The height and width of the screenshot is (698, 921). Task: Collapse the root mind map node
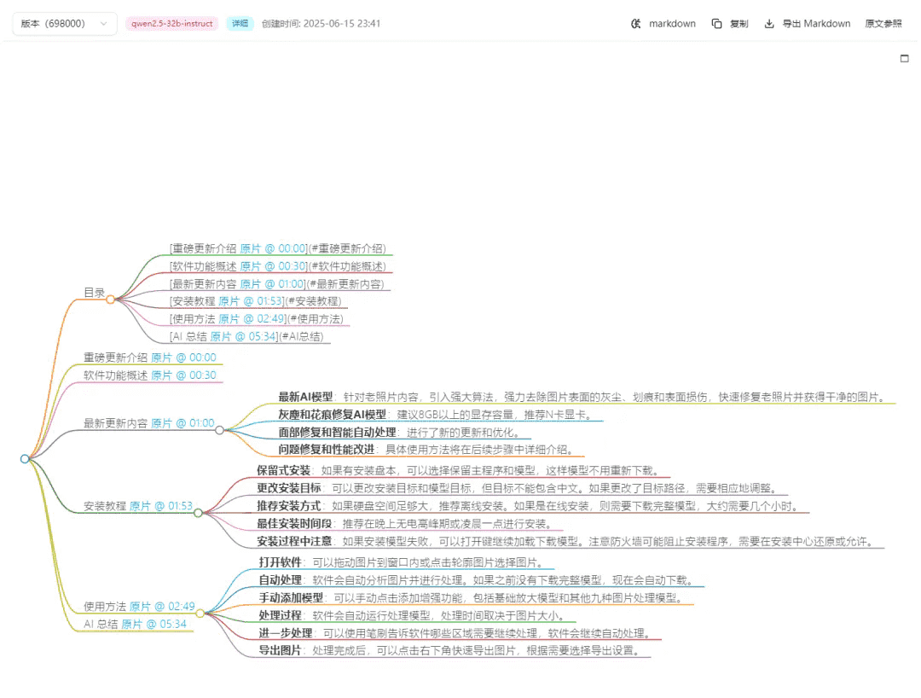tap(25, 459)
